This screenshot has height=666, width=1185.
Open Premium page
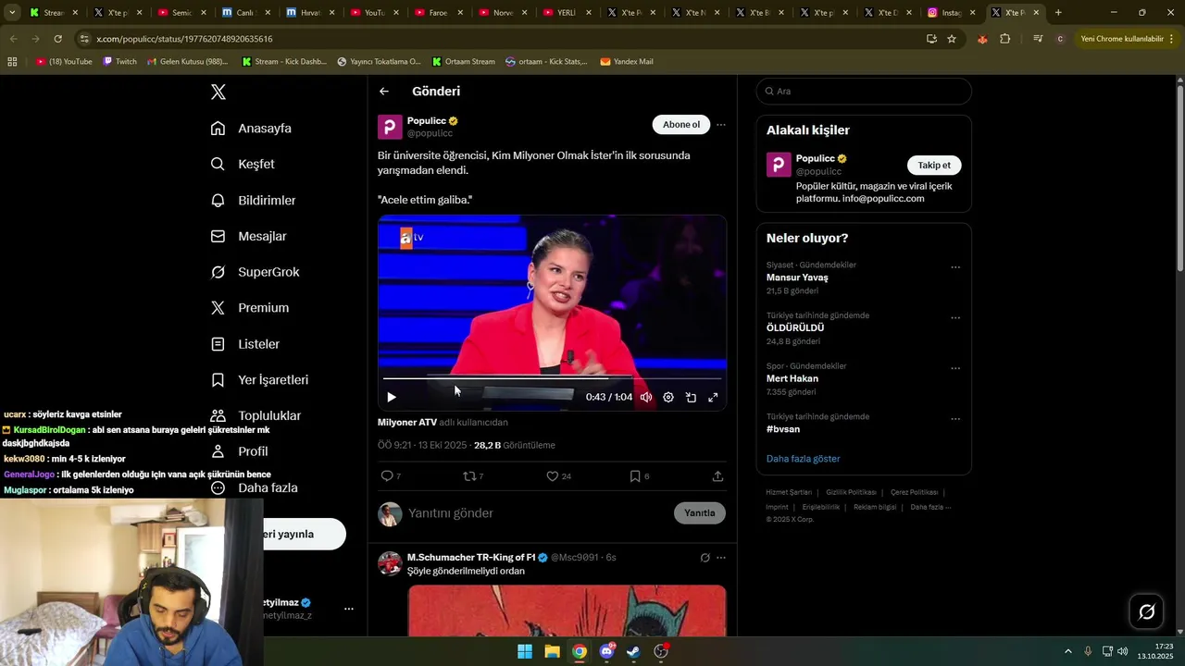249,308
